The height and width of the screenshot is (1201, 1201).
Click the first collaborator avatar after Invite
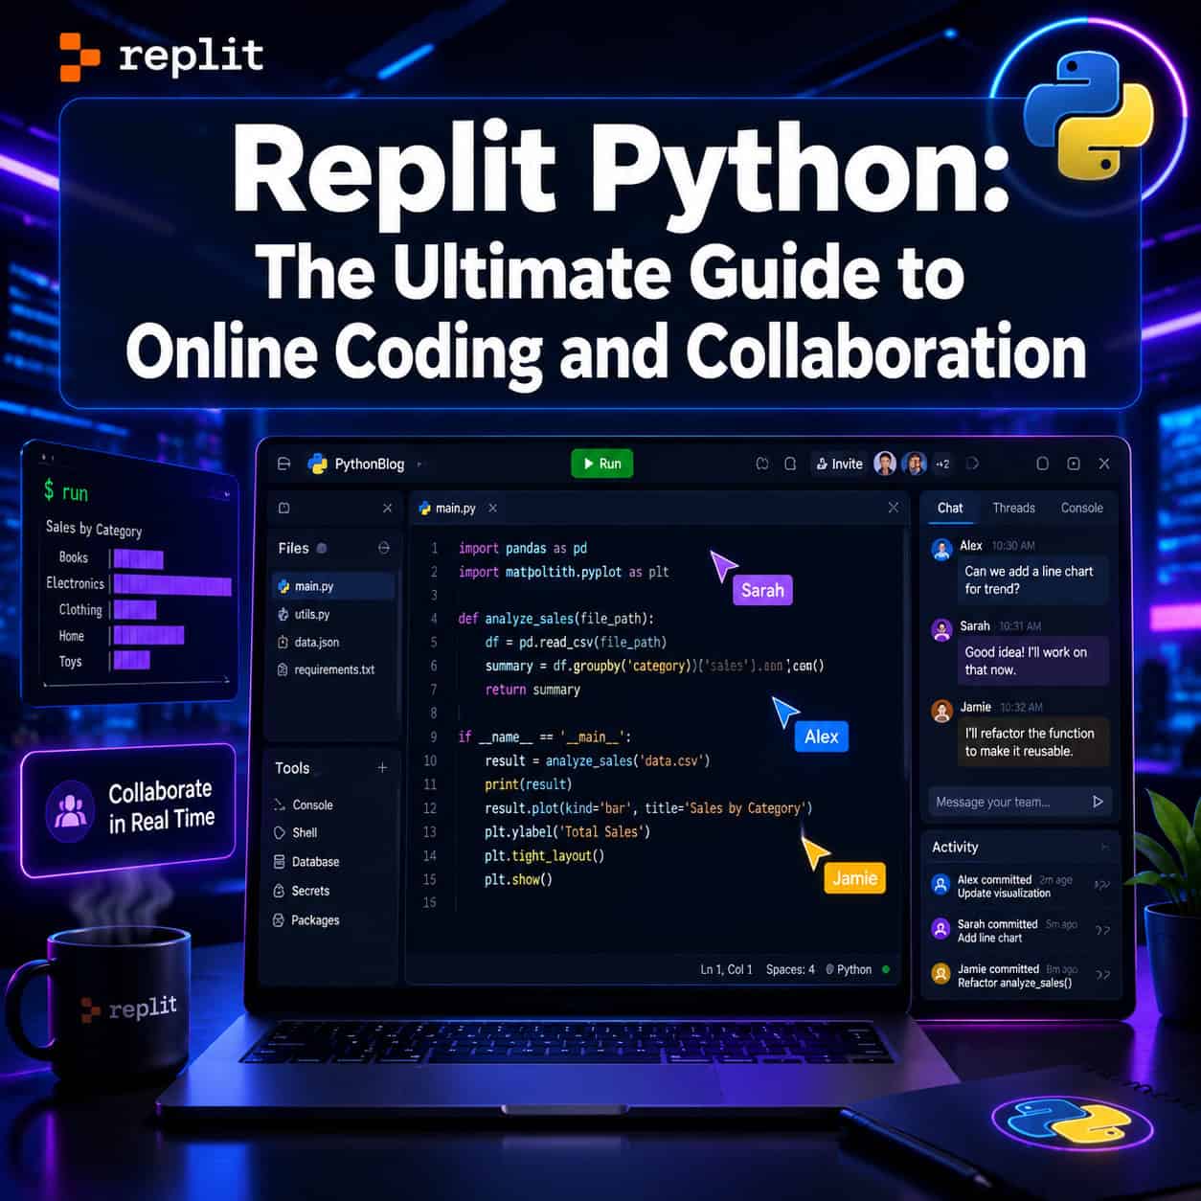(x=885, y=464)
